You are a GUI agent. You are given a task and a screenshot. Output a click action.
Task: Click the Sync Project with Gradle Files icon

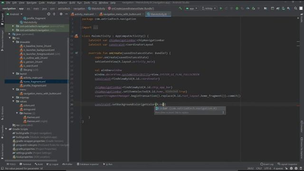(x=278, y=9)
